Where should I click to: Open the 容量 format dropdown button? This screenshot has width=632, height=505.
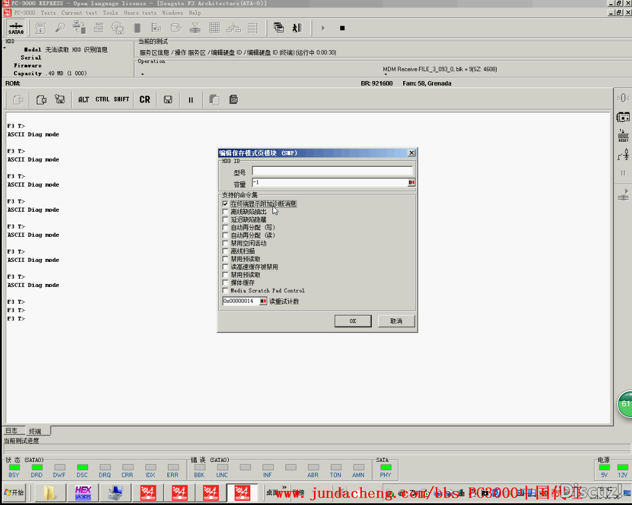[411, 183]
